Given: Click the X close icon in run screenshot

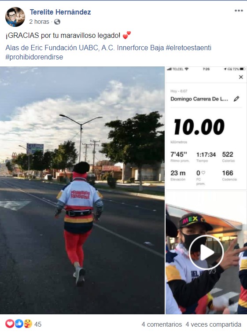Looking at the screenshot, I should (241, 77).
